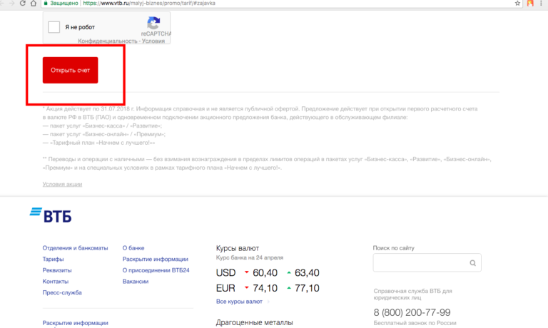This screenshot has height=328, width=548.
Task: Open the 'Вакансии' link
Action: click(136, 282)
